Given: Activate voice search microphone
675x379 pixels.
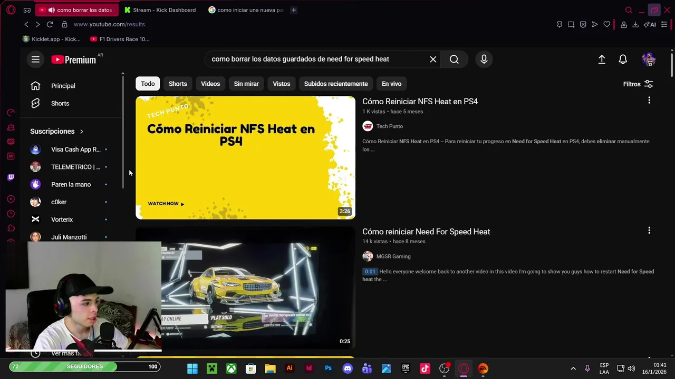Looking at the screenshot, I should 484,59.
